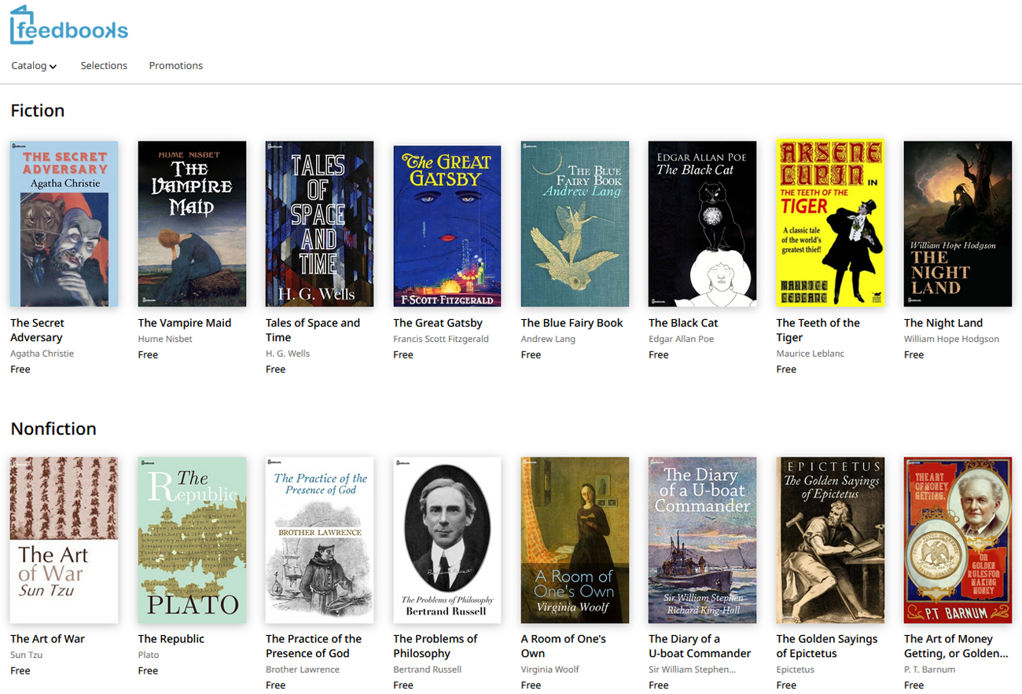Click Free price under The Great Gatsby
Viewport: 1022px width, 694px height.
click(403, 354)
